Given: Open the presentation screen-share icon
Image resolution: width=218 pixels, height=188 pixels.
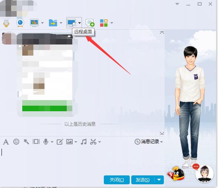Looking at the screenshot, I should (x=34, y=23).
